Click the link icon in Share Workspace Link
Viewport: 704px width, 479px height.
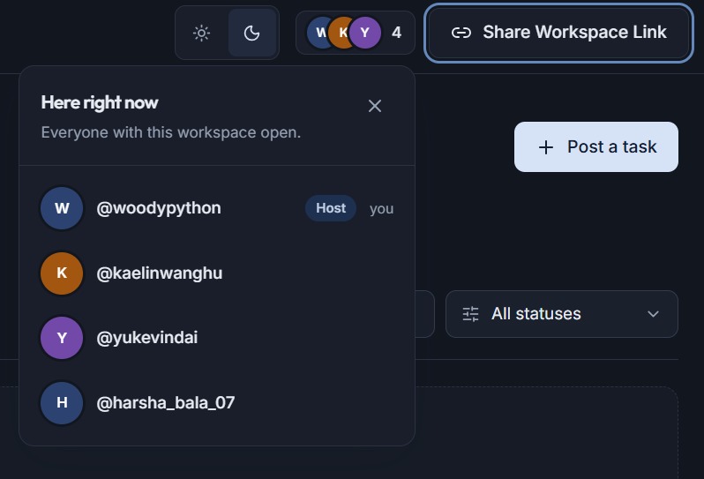[x=461, y=33]
